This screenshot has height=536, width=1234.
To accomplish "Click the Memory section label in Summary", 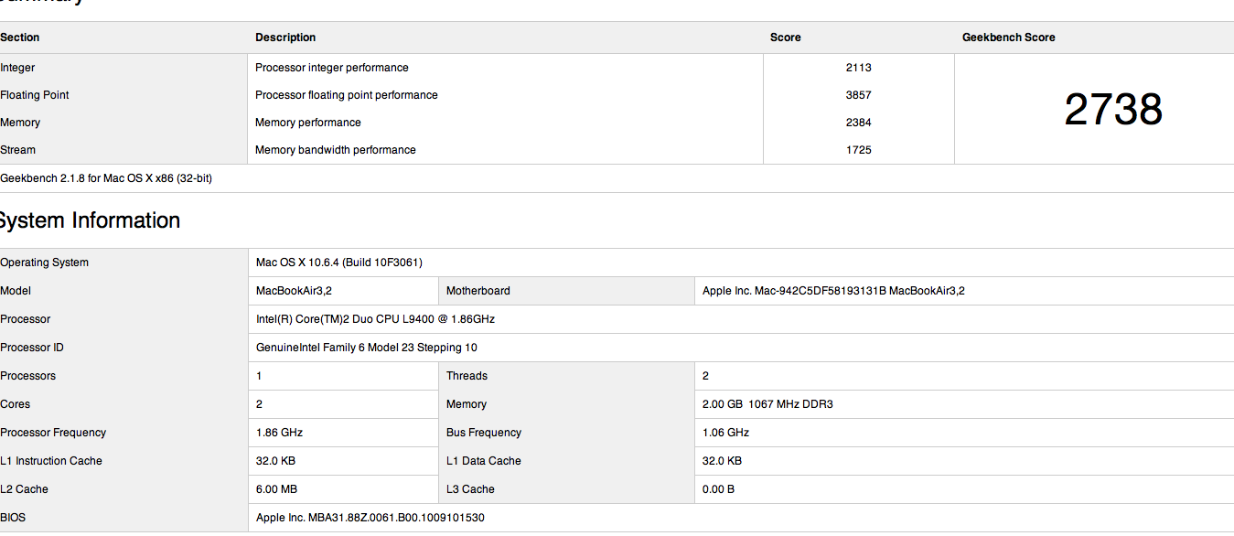I will point(20,123).
